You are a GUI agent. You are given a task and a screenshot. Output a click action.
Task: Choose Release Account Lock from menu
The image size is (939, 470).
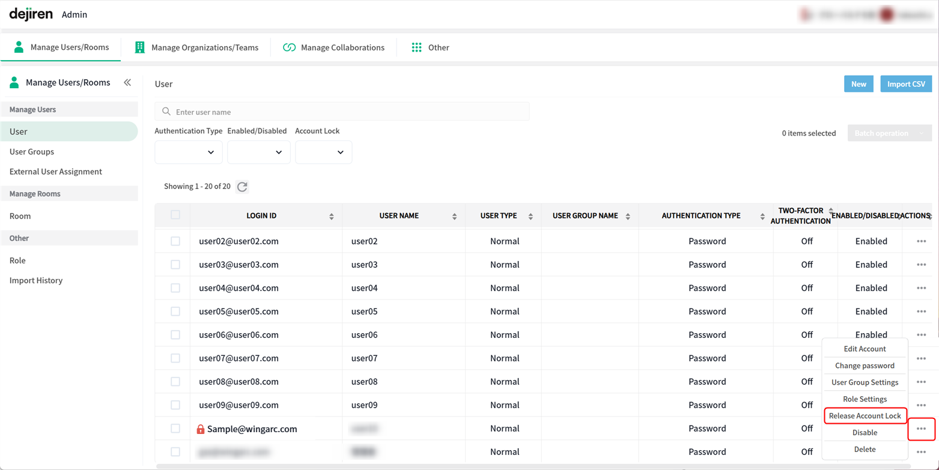pyautogui.click(x=865, y=416)
